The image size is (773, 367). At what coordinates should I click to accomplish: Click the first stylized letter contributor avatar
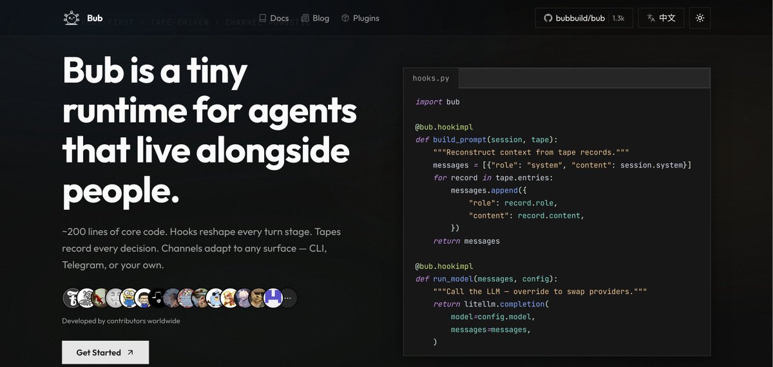coord(71,297)
